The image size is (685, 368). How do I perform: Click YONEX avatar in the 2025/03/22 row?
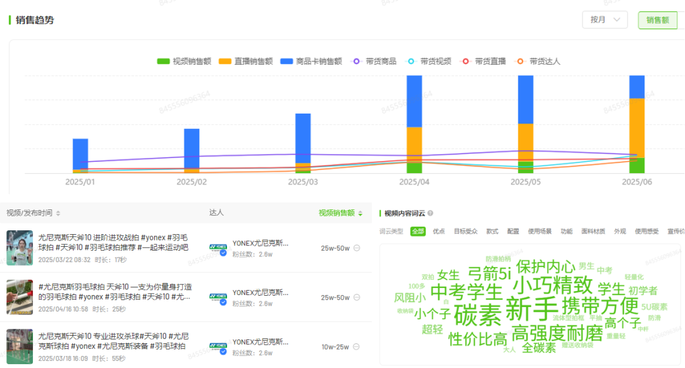[218, 249]
